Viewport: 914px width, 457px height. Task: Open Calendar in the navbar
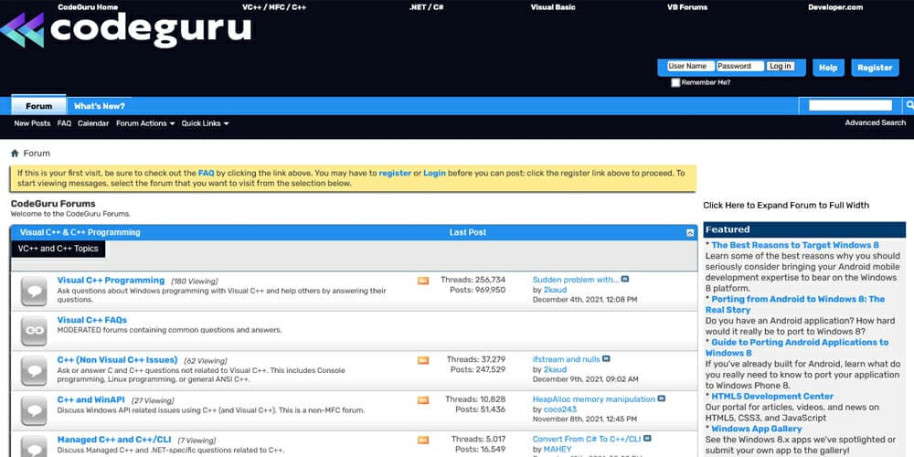pyautogui.click(x=93, y=123)
